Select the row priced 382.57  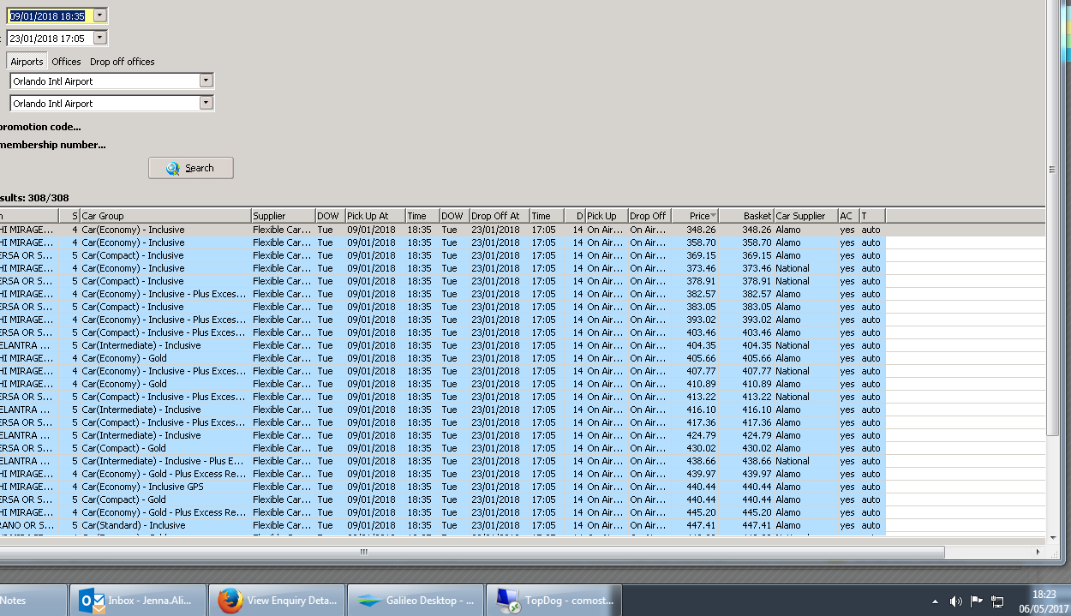[442, 294]
